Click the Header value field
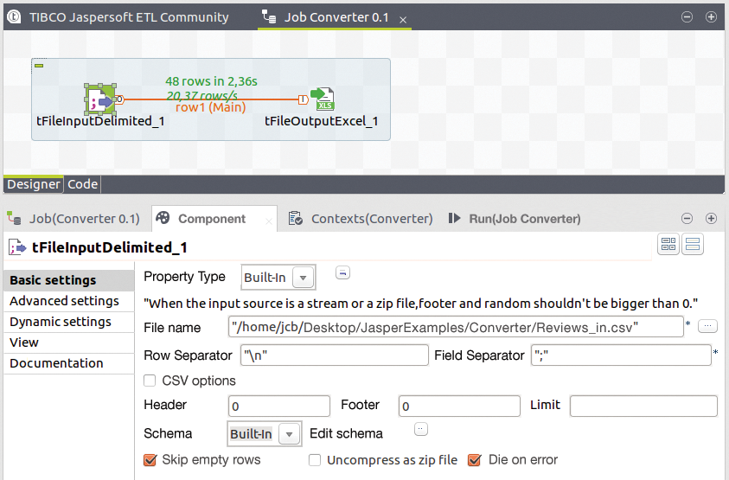 (279, 406)
